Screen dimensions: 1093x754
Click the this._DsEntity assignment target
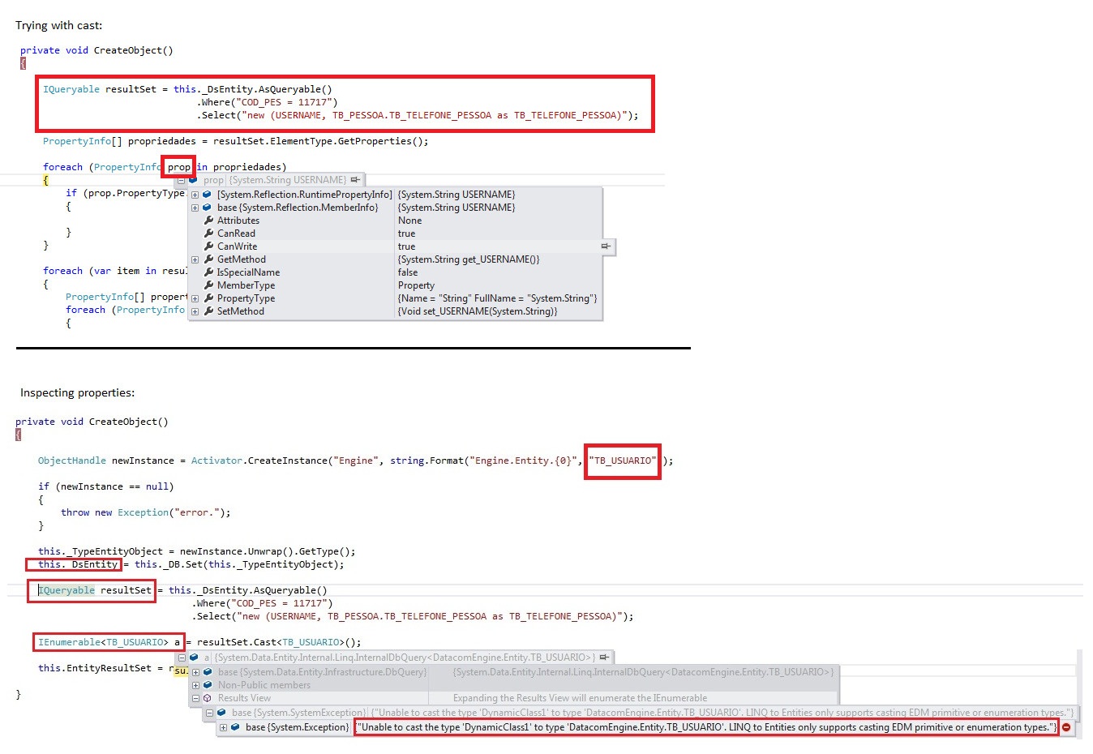[x=78, y=564]
